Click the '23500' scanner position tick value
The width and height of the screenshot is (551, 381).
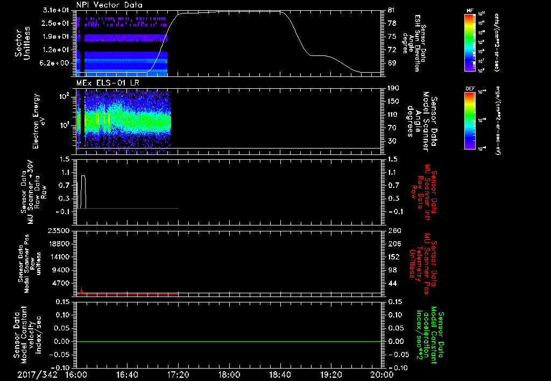click(59, 231)
